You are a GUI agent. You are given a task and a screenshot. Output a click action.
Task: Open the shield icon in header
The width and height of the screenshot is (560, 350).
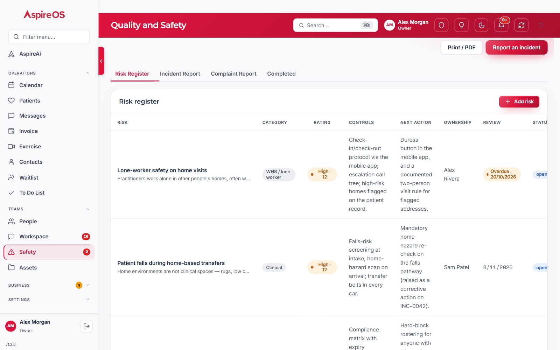pyautogui.click(x=441, y=25)
